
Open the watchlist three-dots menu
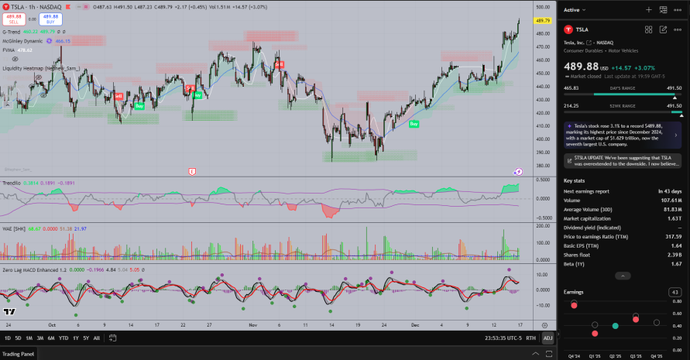click(x=678, y=10)
